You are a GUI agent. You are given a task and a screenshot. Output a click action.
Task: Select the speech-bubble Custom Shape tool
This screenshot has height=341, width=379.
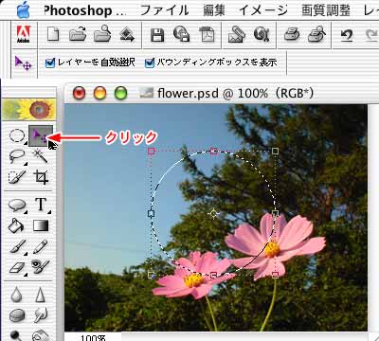click(x=17, y=206)
